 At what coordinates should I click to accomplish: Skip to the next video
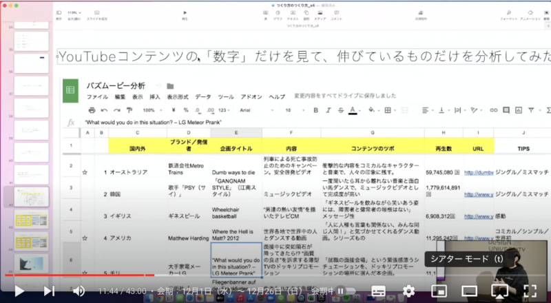[x=49, y=291]
